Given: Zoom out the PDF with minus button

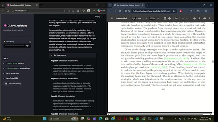Looking at the screenshot, I should point(146,18).
